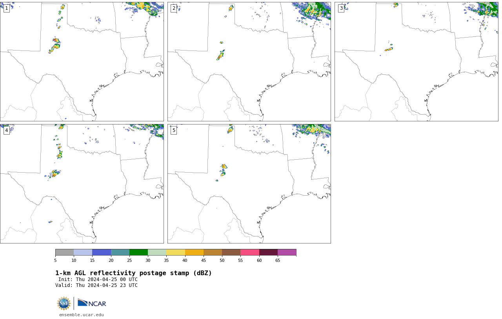Click the teal 20-25 dBZ swatch
This screenshot has height=319, width=502.
tap(120, 252)
